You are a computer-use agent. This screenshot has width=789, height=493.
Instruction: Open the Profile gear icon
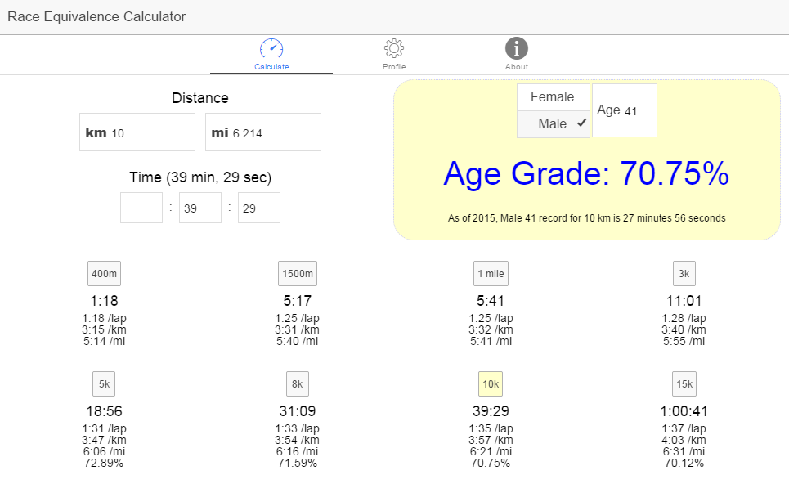[394, 49]
